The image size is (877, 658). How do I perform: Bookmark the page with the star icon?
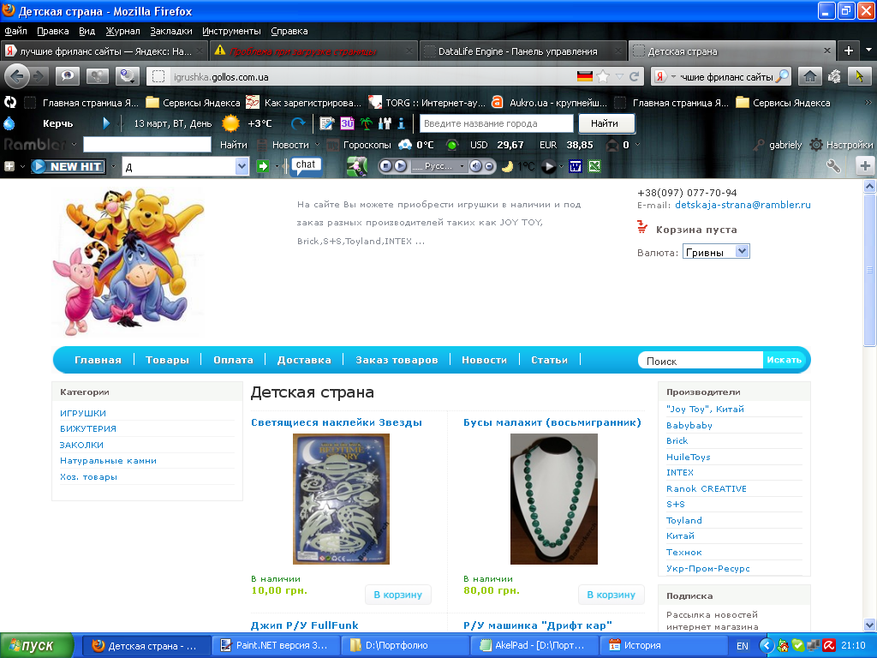[602, 76]
